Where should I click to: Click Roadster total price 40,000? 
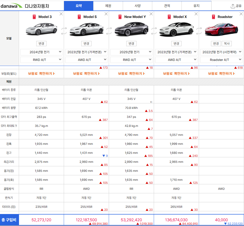click(221, 220)
